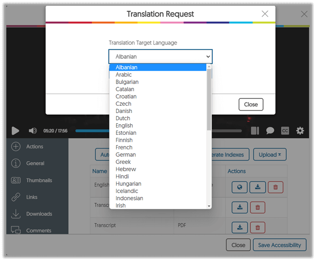
Task: Play the video
Action: pos(15,130)
